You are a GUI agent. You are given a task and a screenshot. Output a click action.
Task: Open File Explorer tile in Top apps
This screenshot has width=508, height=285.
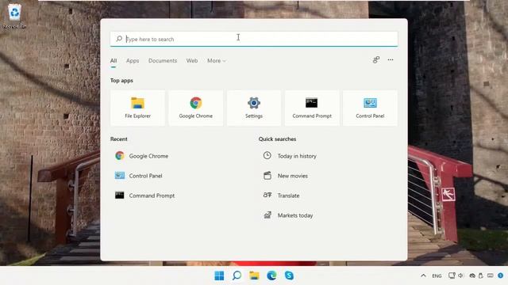(137, 108)
